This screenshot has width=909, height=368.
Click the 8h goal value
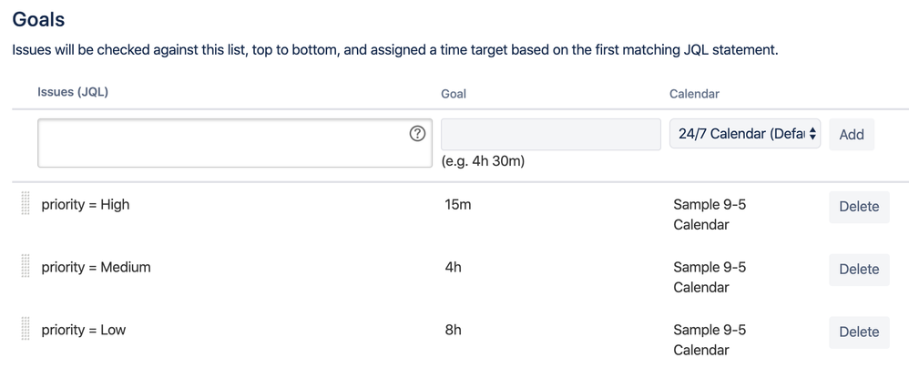point(454,330)
